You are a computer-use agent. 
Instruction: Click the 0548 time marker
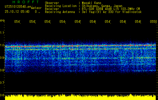[123, 21]
